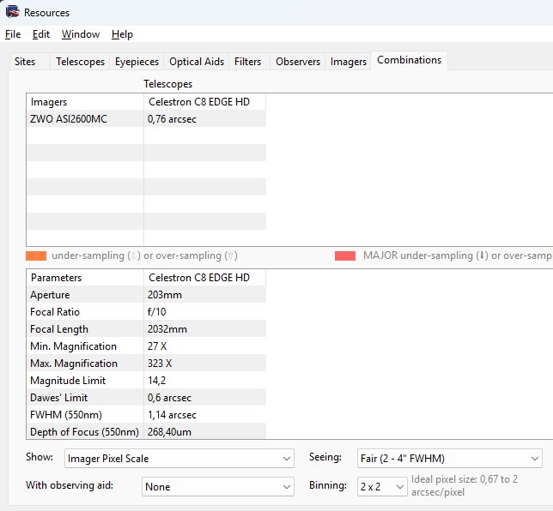The width and height of the screenshot is (553, 511).
Task: Click the 0,6 arcsec Dawes' limit value
Action: click(169, 397)
